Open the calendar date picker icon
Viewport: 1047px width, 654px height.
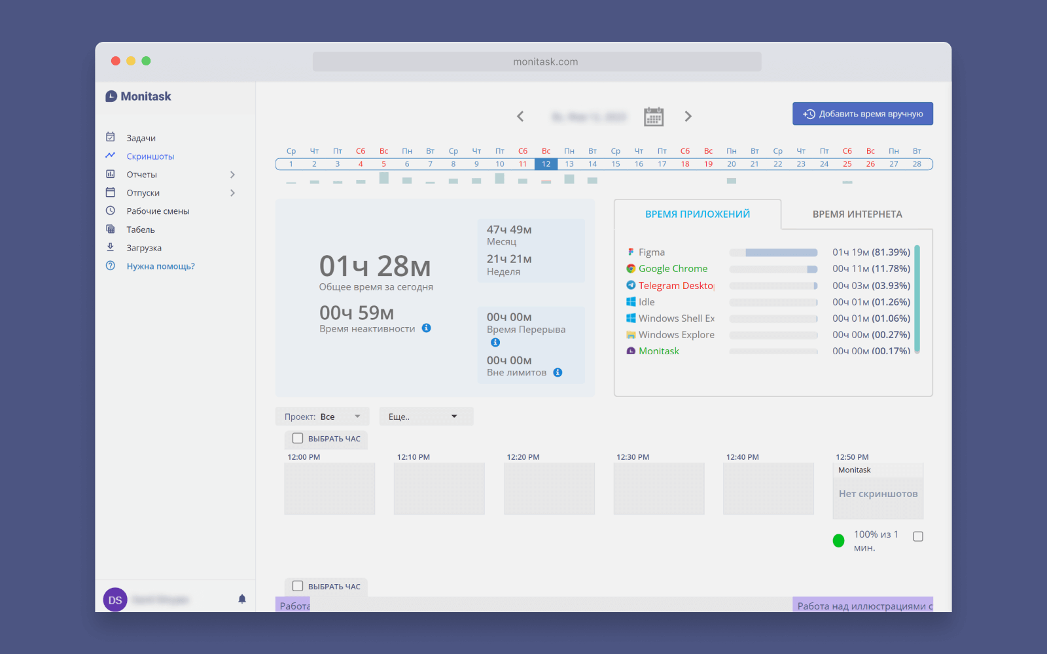[653, 116]
